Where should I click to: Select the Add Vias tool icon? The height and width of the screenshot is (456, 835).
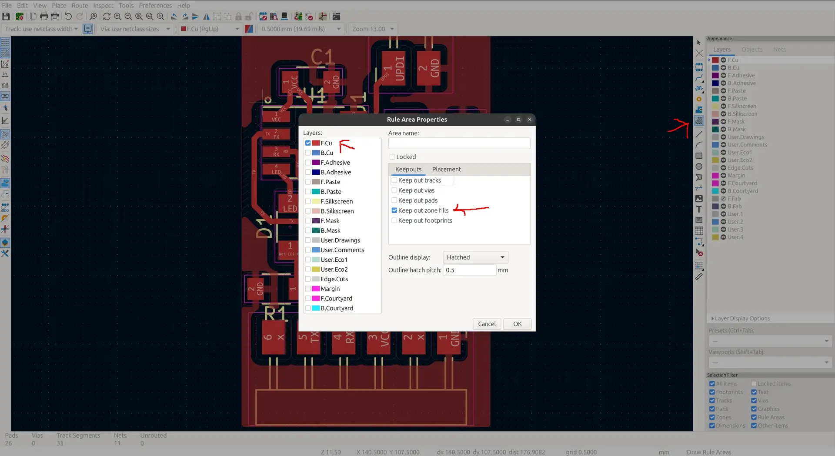699,99
